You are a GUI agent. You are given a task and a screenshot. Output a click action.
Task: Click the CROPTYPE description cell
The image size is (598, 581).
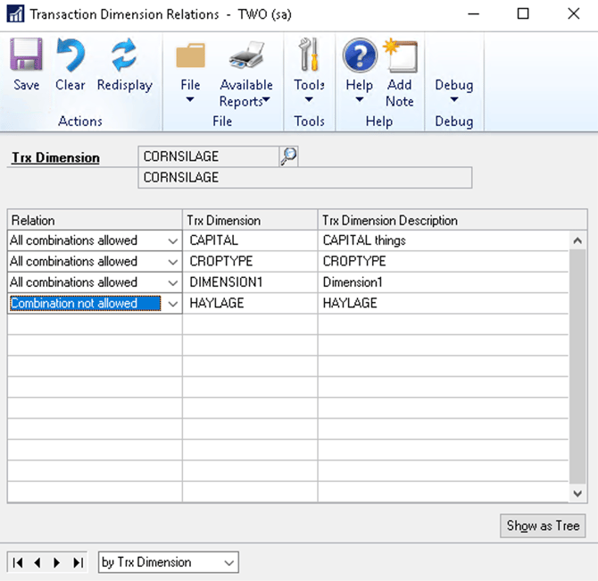[x=444, y=261]
